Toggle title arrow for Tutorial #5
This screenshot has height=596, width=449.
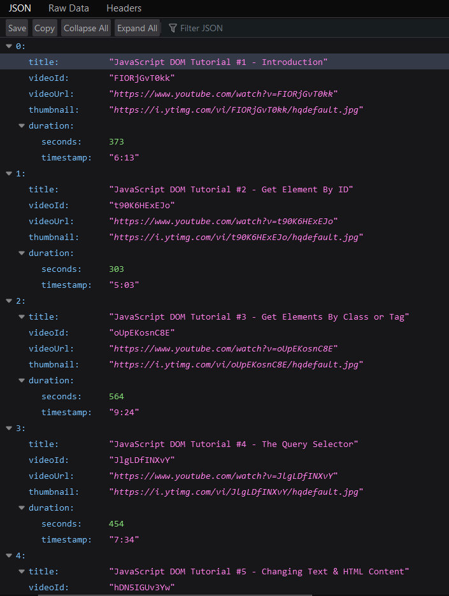coord(22,572)
